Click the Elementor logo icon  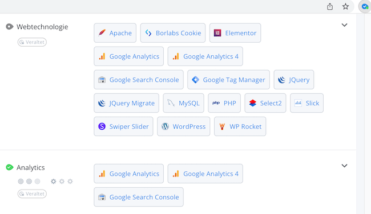pos(217,33)
